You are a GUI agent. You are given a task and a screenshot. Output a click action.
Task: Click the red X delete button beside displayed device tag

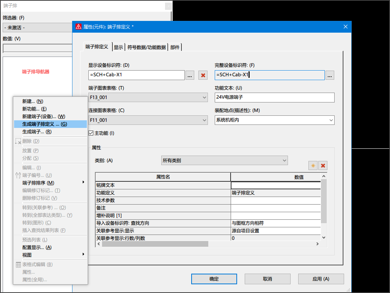[x=203, y=75]
